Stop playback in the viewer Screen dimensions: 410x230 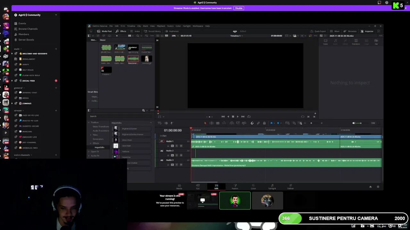(233, 117)
